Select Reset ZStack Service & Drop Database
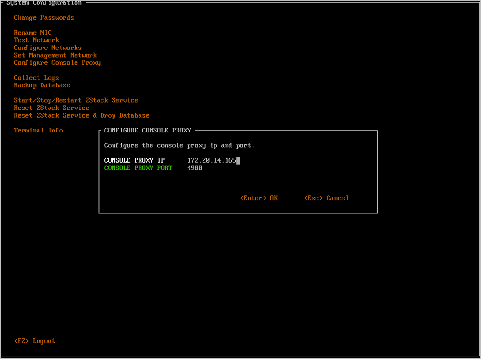This screenshot has width=481, height=359. click(x=82, y=116)
